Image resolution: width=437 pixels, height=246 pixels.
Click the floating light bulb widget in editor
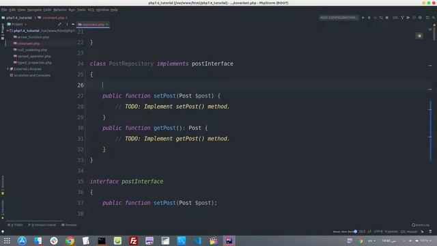(419, 36)
